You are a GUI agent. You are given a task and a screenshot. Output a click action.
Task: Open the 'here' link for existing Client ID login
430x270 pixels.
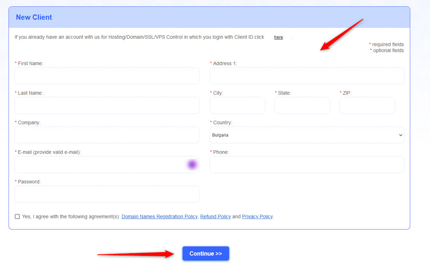coord(278,37)
